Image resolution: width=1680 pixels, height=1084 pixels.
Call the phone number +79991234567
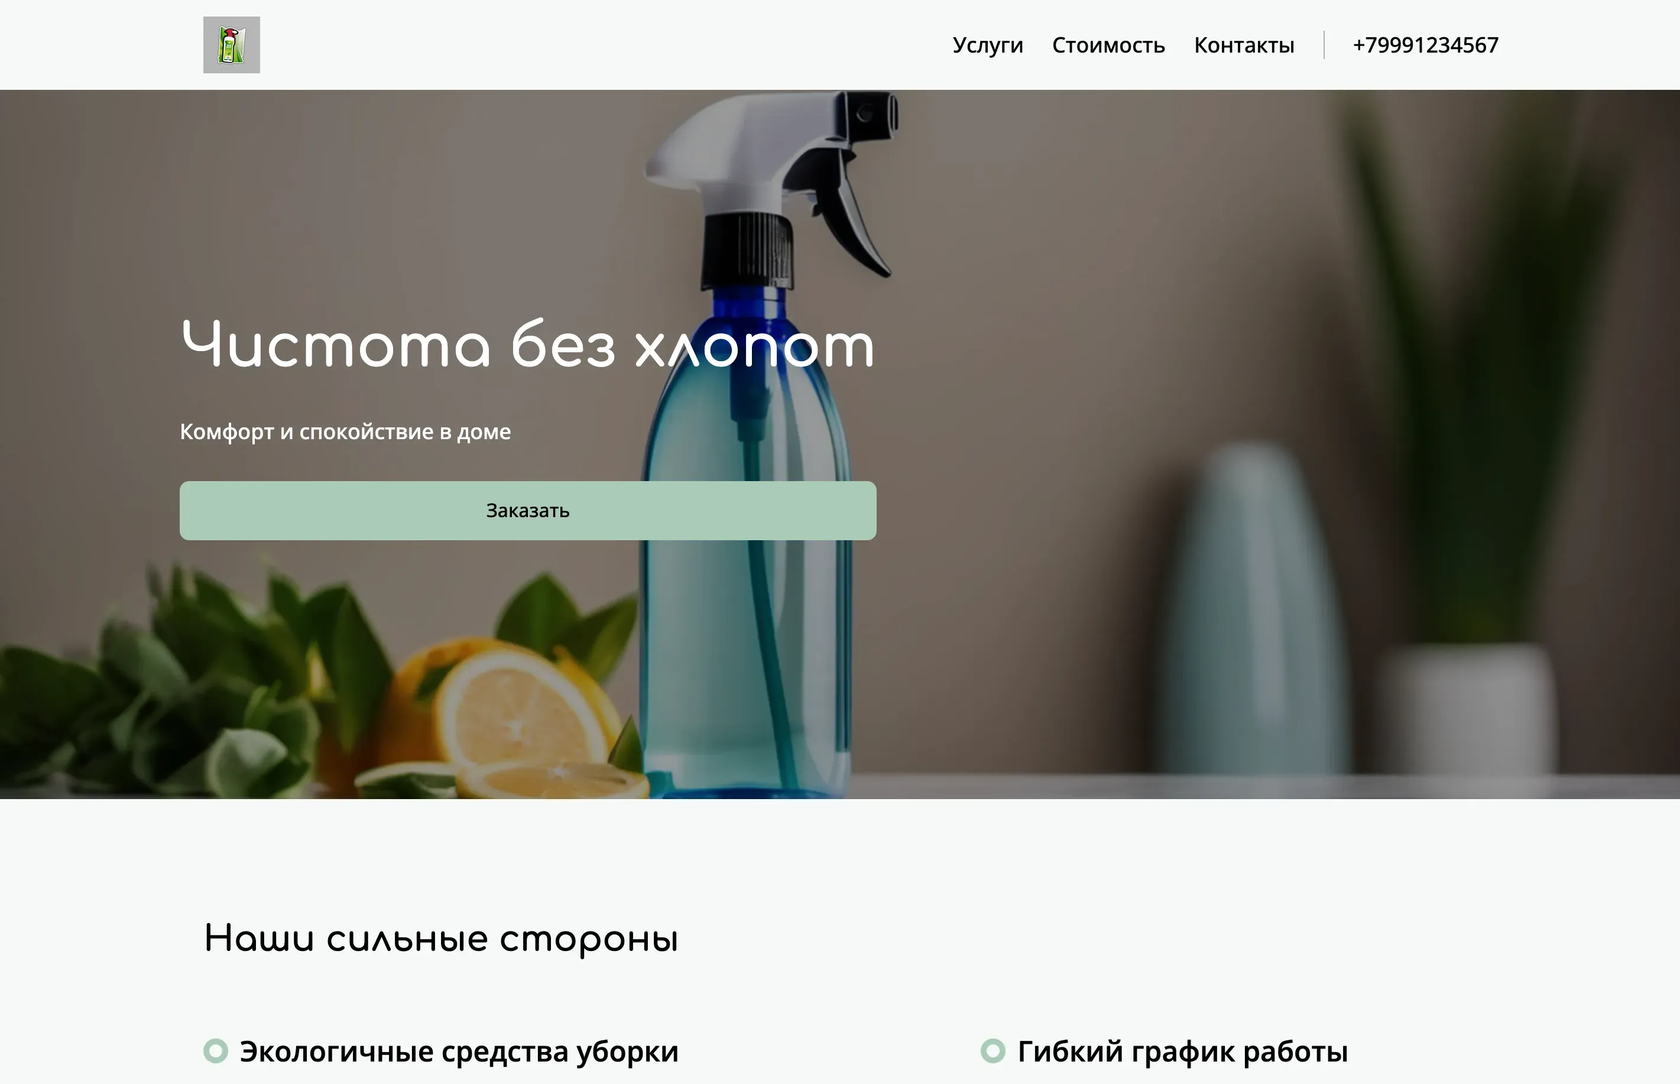1425,45
